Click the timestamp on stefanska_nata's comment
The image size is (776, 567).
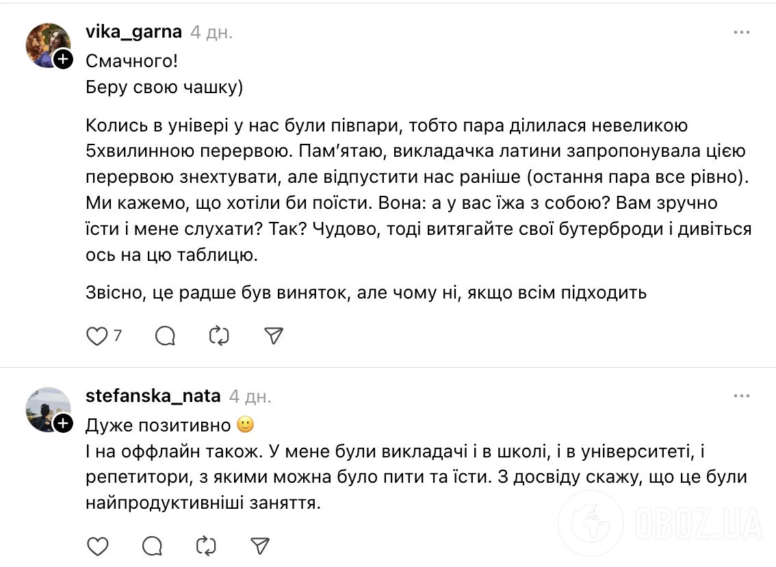tap(248, 396)
